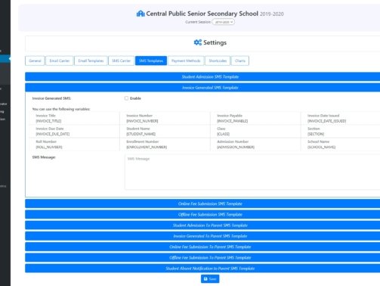380x286 pixels.
Task: Click the Settings gears icon
Action: (x=198, y=42)
